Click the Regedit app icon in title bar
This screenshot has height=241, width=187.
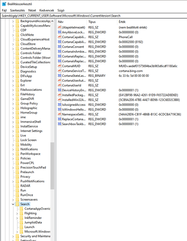click(x=4, y=4)
